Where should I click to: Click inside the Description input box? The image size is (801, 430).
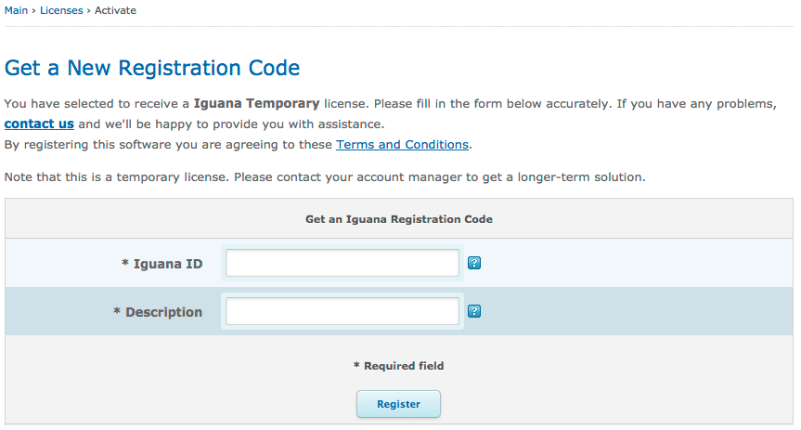(342, 311)
